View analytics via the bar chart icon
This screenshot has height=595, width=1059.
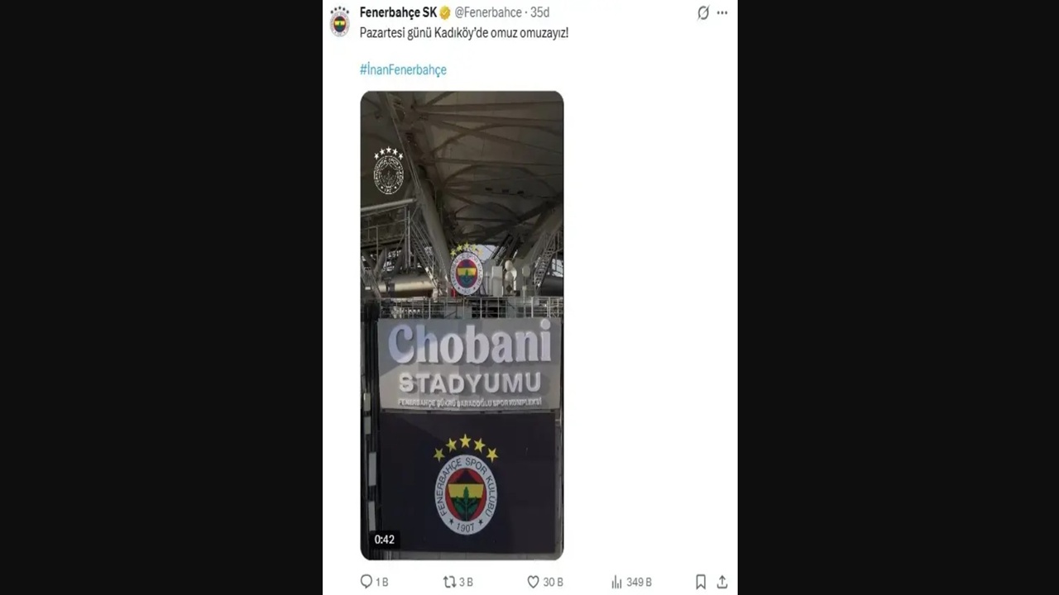click(616, 582)
